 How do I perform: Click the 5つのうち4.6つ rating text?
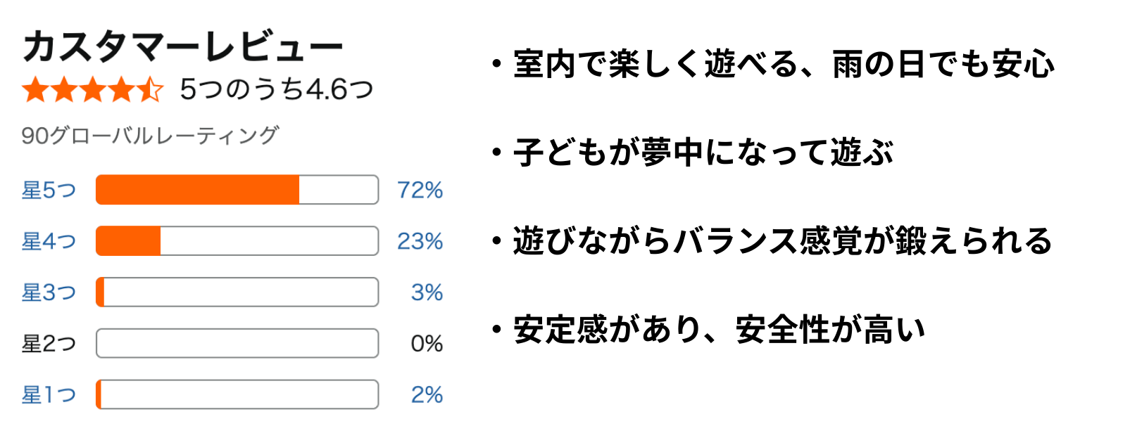(x=276, y=89)
